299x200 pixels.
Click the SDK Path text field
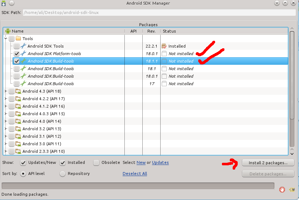pos(159,13)
